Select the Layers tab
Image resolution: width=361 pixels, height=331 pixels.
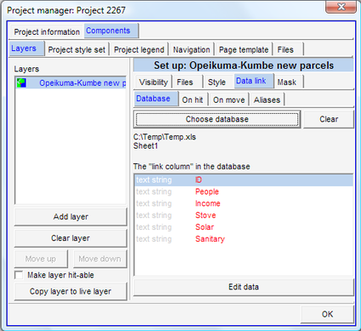coord(26,49)
